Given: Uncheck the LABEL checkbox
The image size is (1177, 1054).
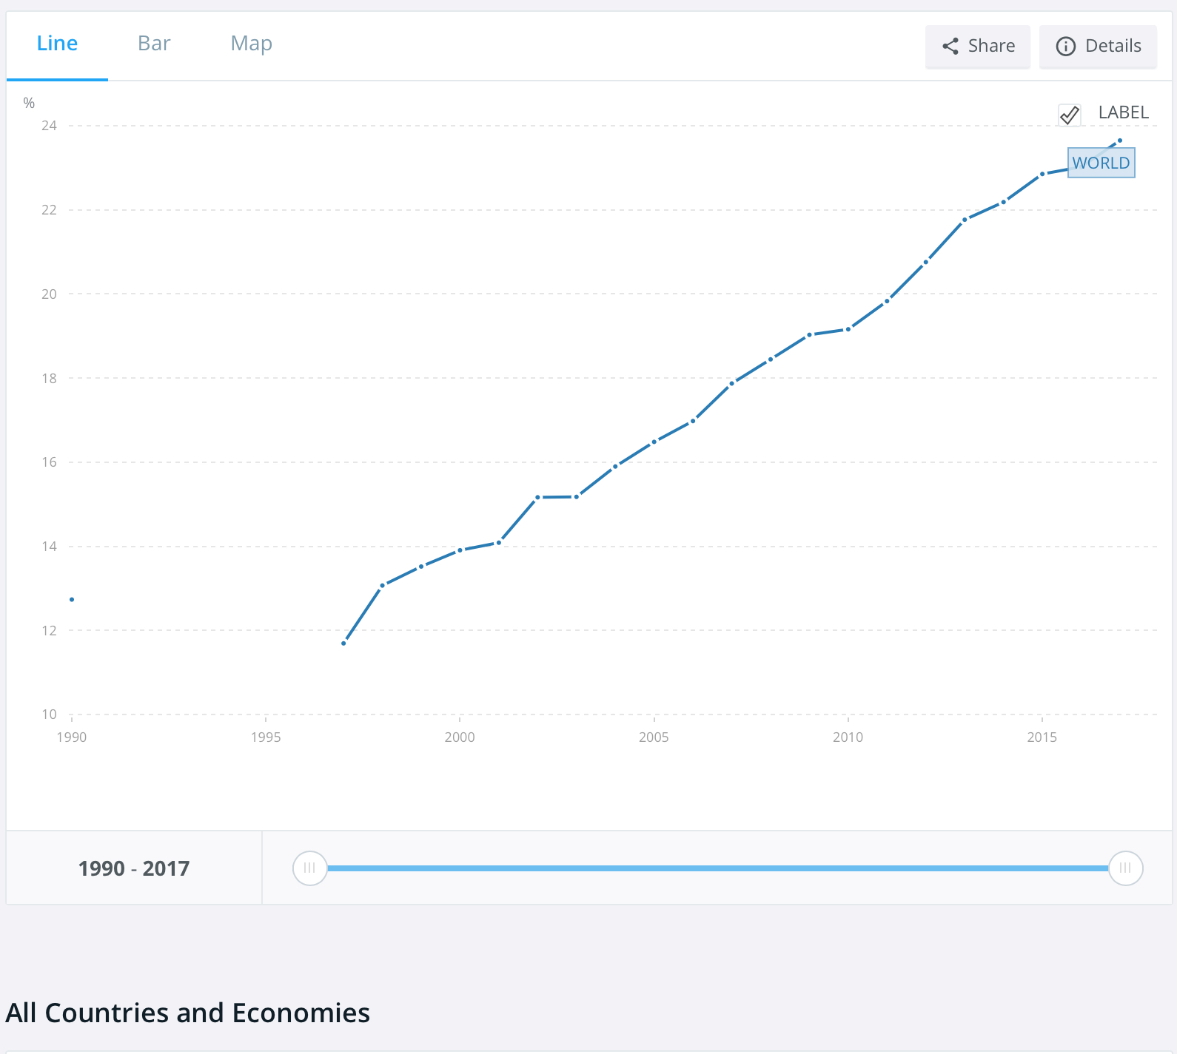Looking at the screenshot, I should click(x=1070, y=115).
